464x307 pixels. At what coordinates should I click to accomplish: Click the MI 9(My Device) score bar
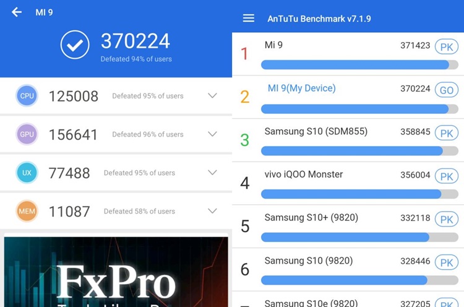tap(359, 109)
